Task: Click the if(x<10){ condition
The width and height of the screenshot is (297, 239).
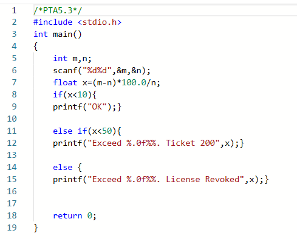Action: click(75, 94)
